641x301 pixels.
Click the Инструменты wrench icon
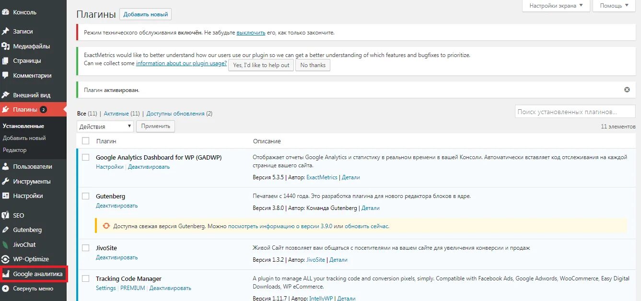coord(6,182)
